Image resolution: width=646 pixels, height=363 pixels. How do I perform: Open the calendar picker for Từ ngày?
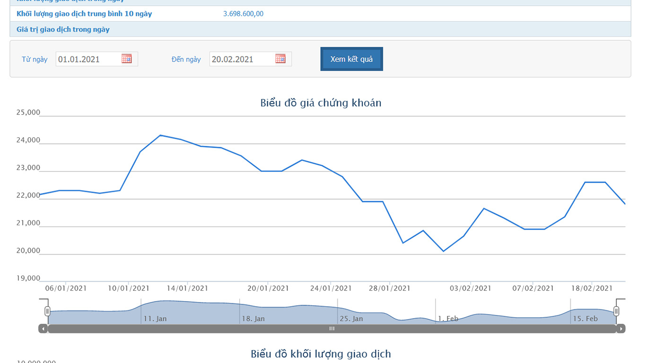point(126,59)
